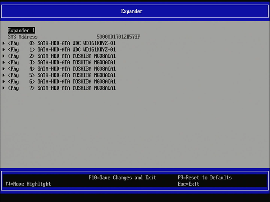Screen dimensions: 270x202
Task: Click F9=Reset to Defaults
Action: (205, 177)
